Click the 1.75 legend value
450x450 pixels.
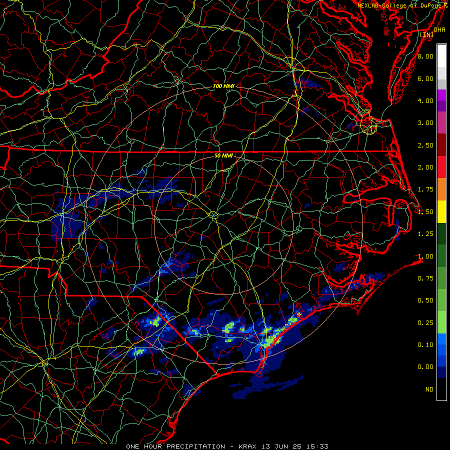click(425, 189)
